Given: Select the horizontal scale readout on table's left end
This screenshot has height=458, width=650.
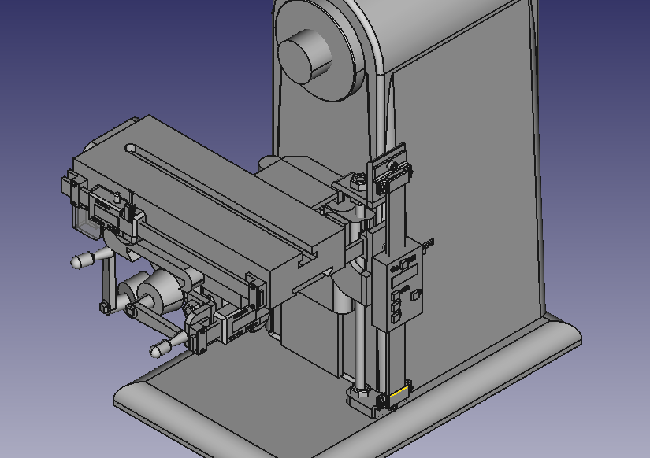Looking at the screenshot, I should tap(106, 209).
